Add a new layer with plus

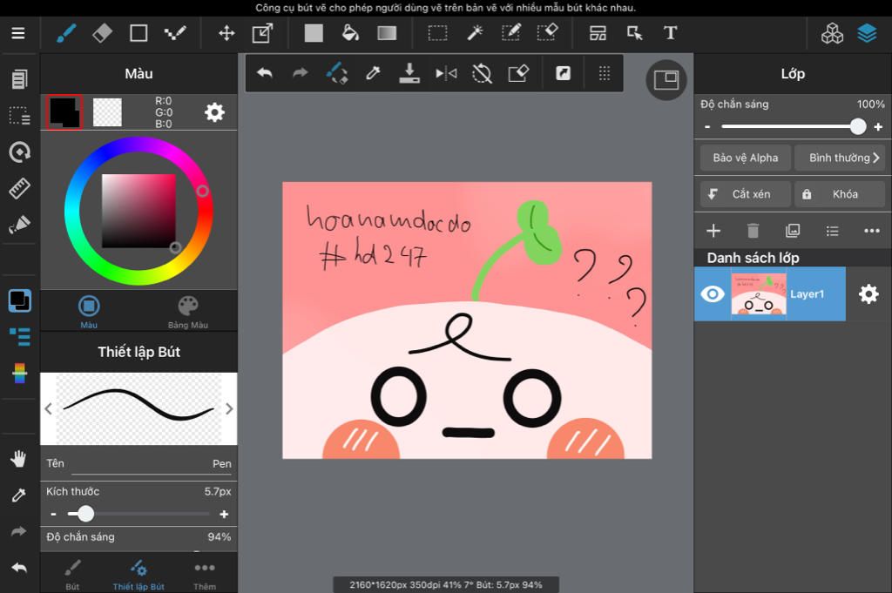pyautogui.click(x=713, y=230)
